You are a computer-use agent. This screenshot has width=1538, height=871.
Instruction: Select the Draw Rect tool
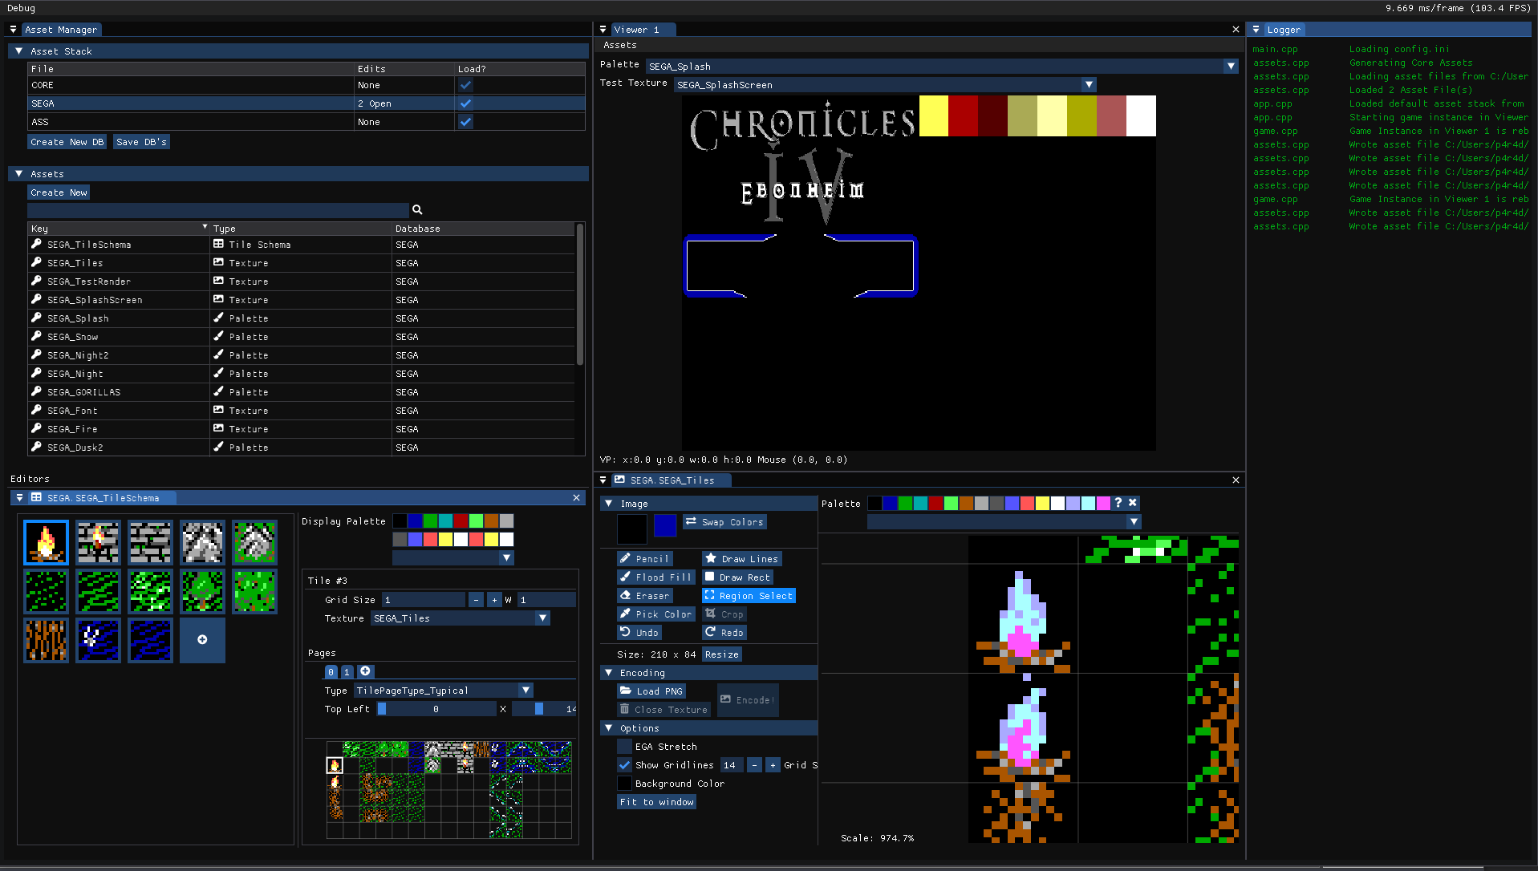click(737, 577)
